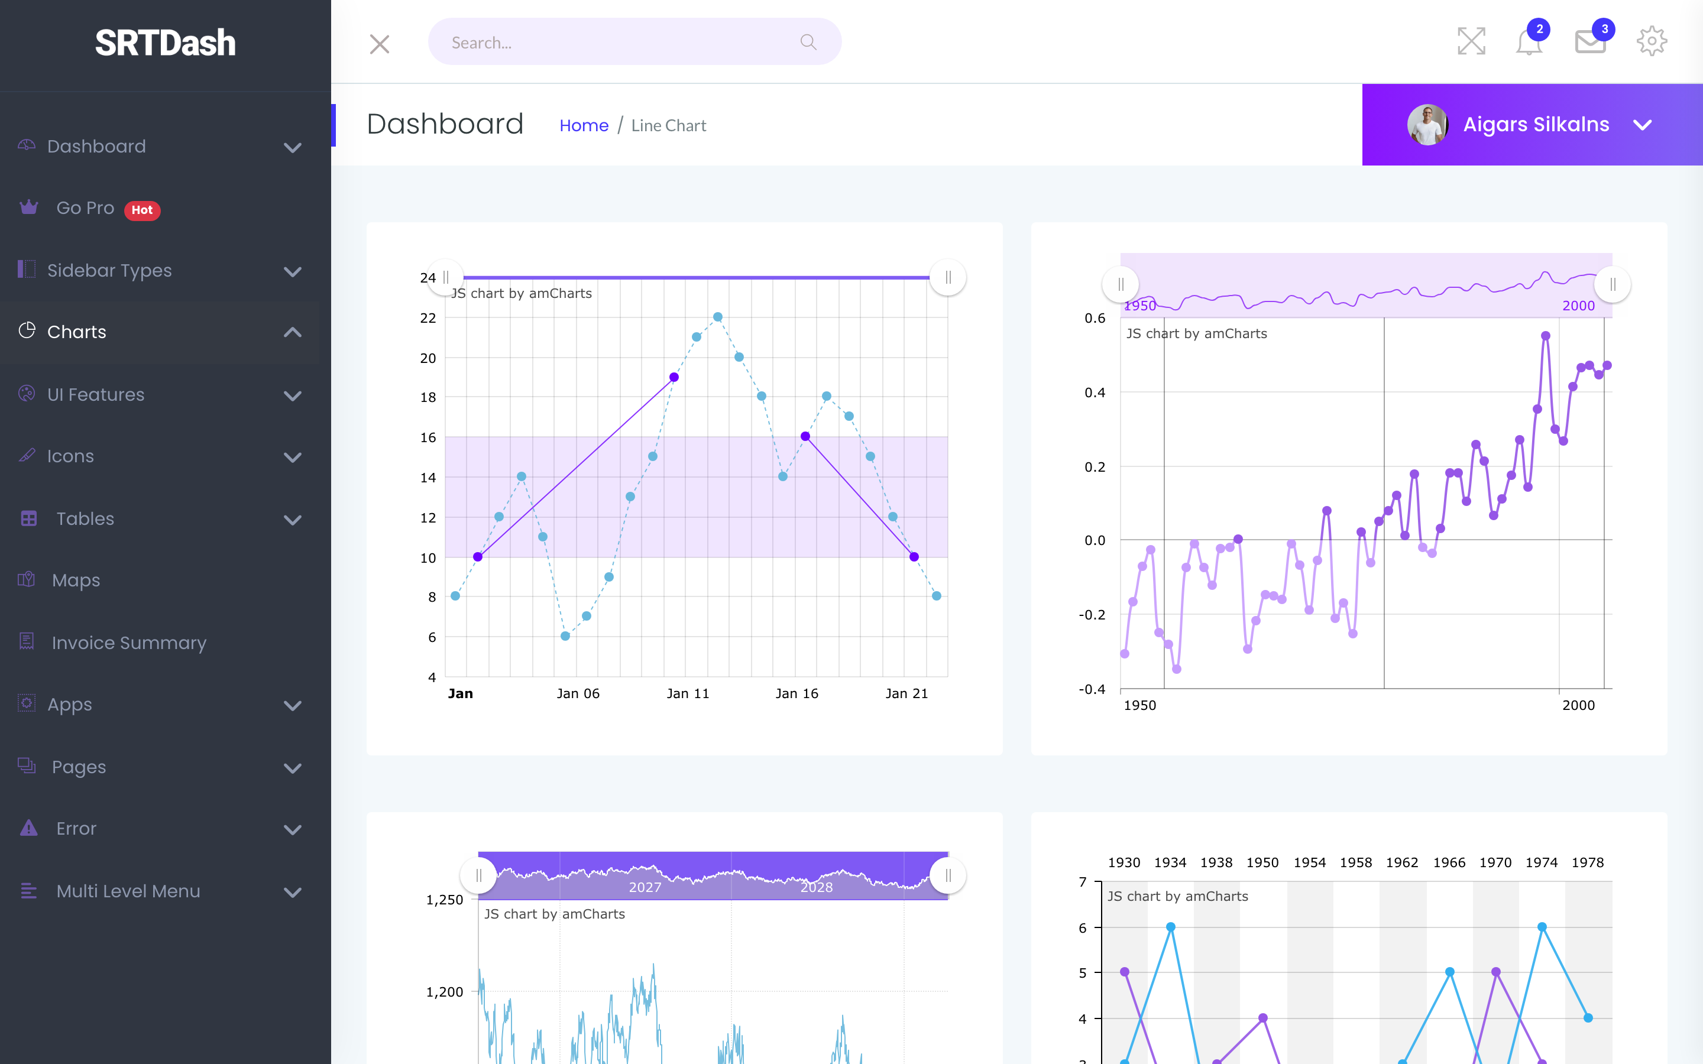This screenshot has height=1064, width=1703.
Task: Expand the Apps menu chevron
Action: tap(292, 706)
